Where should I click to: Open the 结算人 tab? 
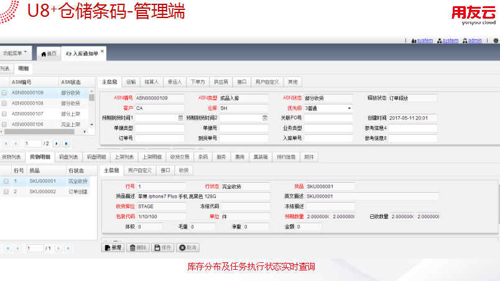(151, 82)
